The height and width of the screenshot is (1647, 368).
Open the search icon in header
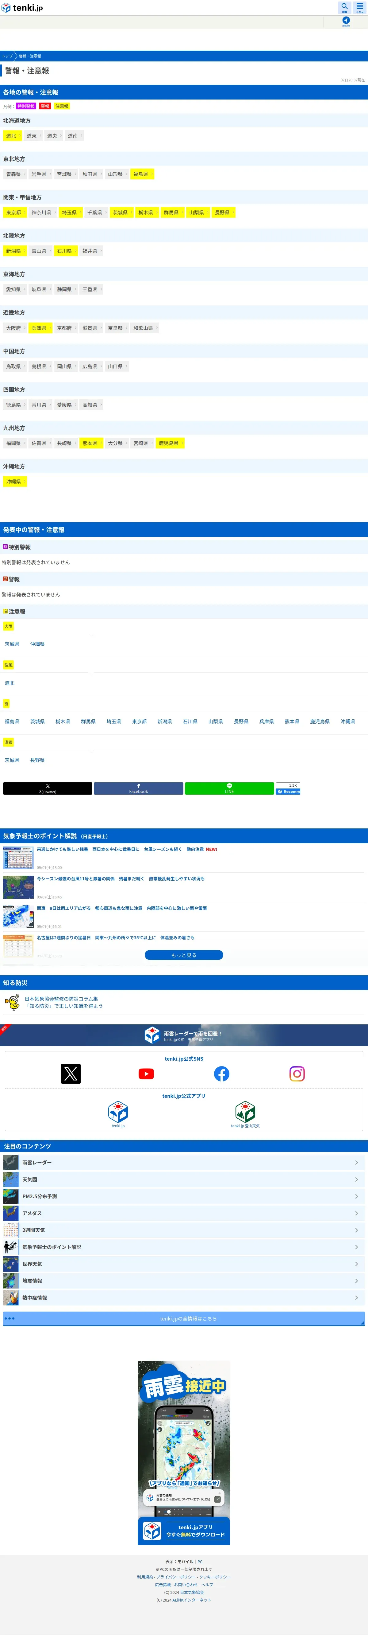(344, 8)
